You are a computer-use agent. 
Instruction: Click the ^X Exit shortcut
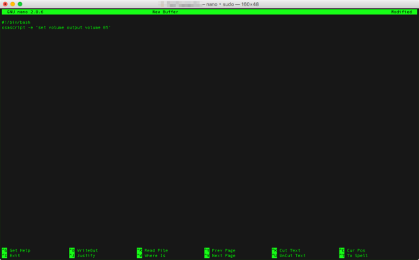coord(11,255)
